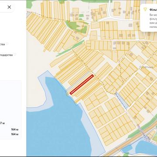Screen dimensions: 157x157
Task: Open the info hint beside the text ending 'ства'
Action: [7, 44]
